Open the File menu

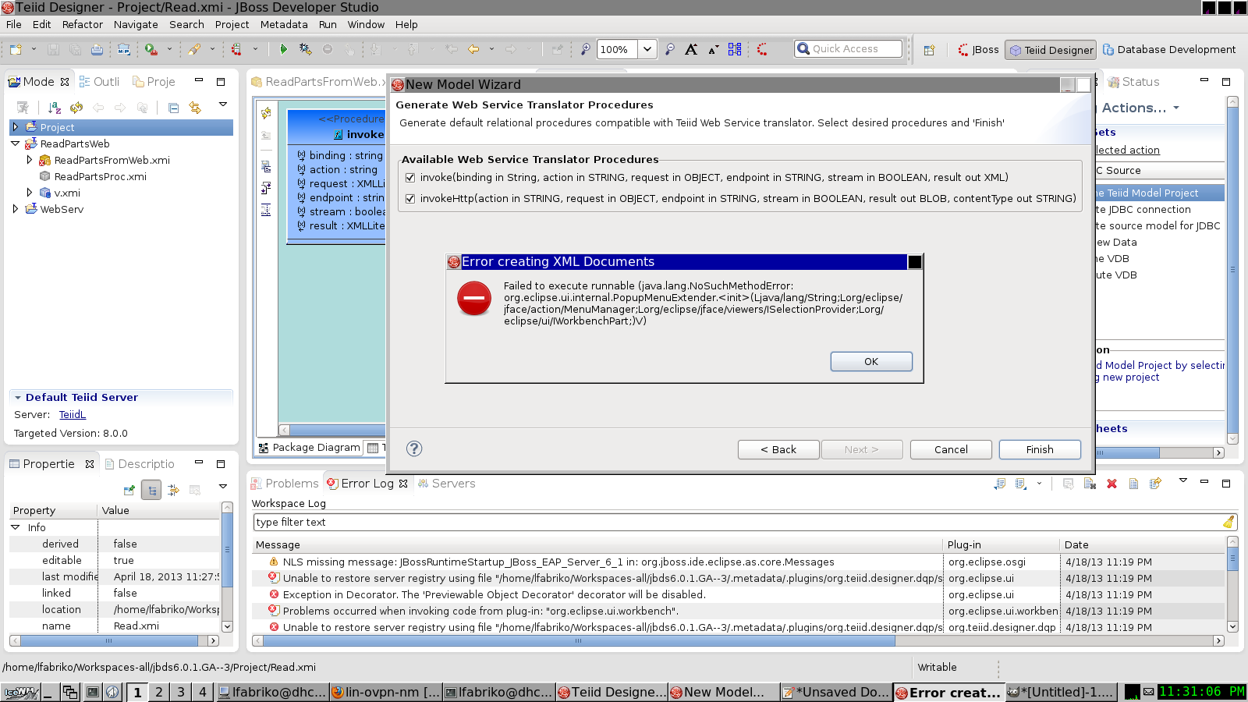14,24
